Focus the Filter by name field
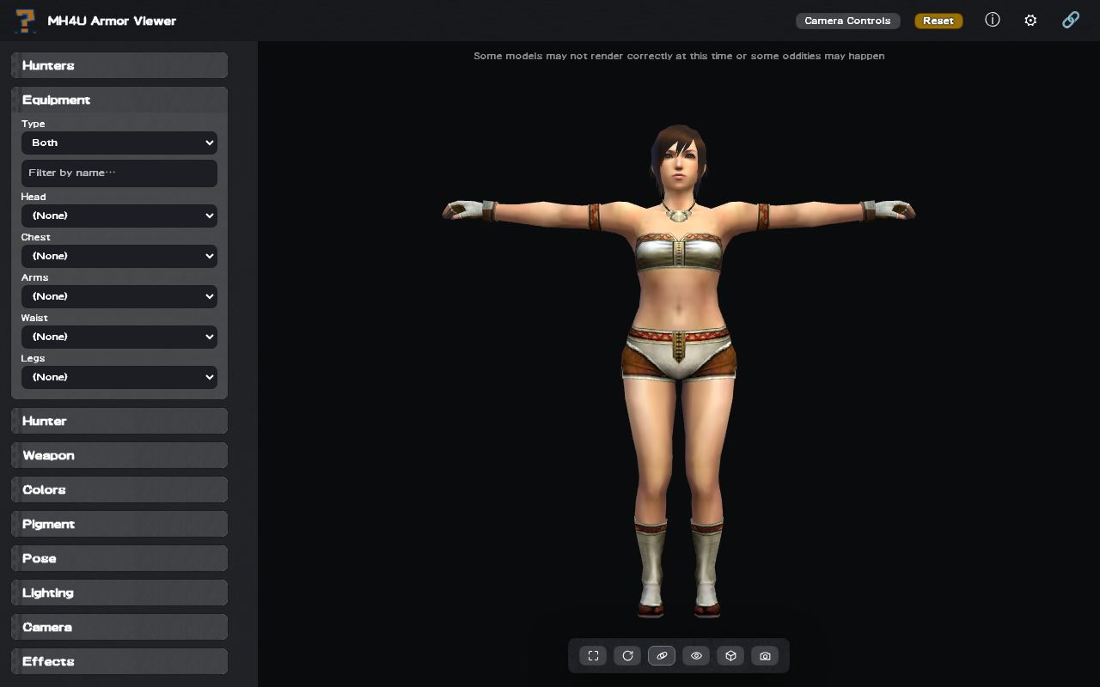This screenshot has height=687, width=1100. pos(119,173)
